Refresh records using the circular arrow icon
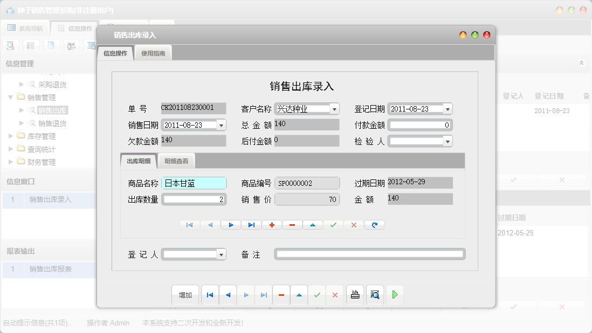This screenshot has height=333, width=592. point(374,225)
